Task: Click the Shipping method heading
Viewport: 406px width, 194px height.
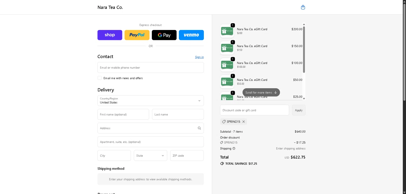Action: tap(111, 169)
